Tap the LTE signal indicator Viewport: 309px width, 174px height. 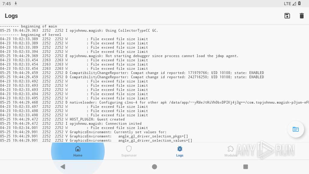point(290,4)
